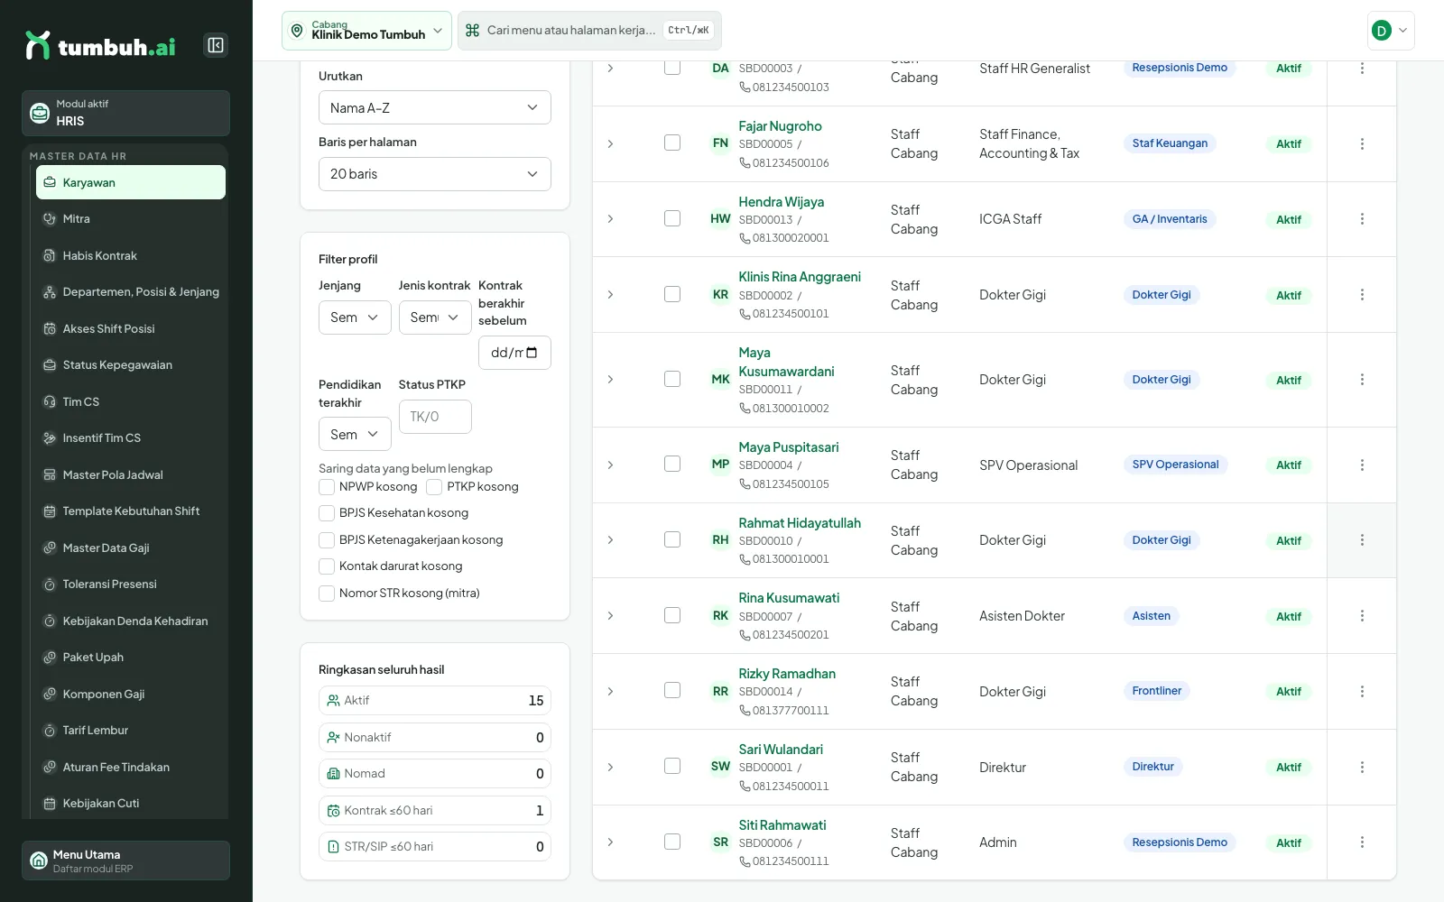The width and height of the screenshot is (1444, 902).
Task: Open row actions for Rina Kusumawati
Action: tap(1362, 616)
